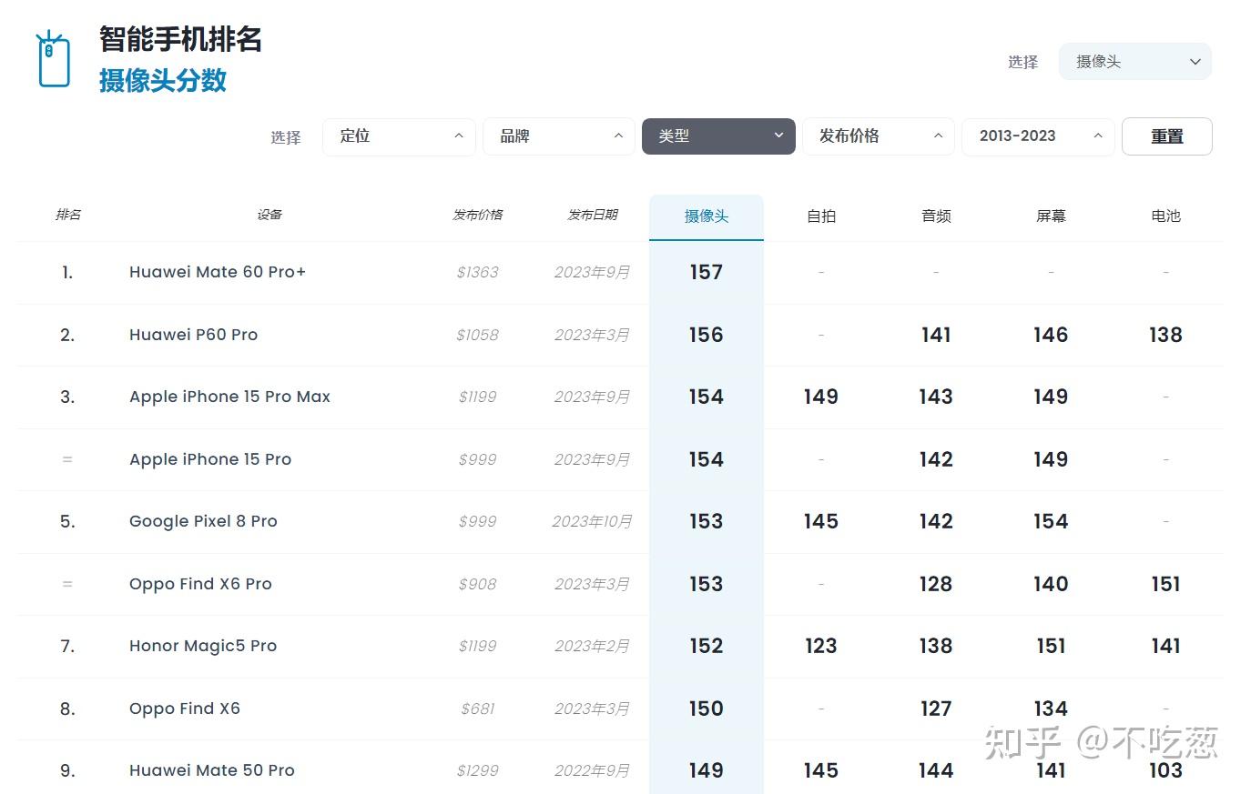Open the Google Pixel 8 Pro entry
Image resolution: width=1251 pixels, height=794 pixels.
[x=203, y=521]
